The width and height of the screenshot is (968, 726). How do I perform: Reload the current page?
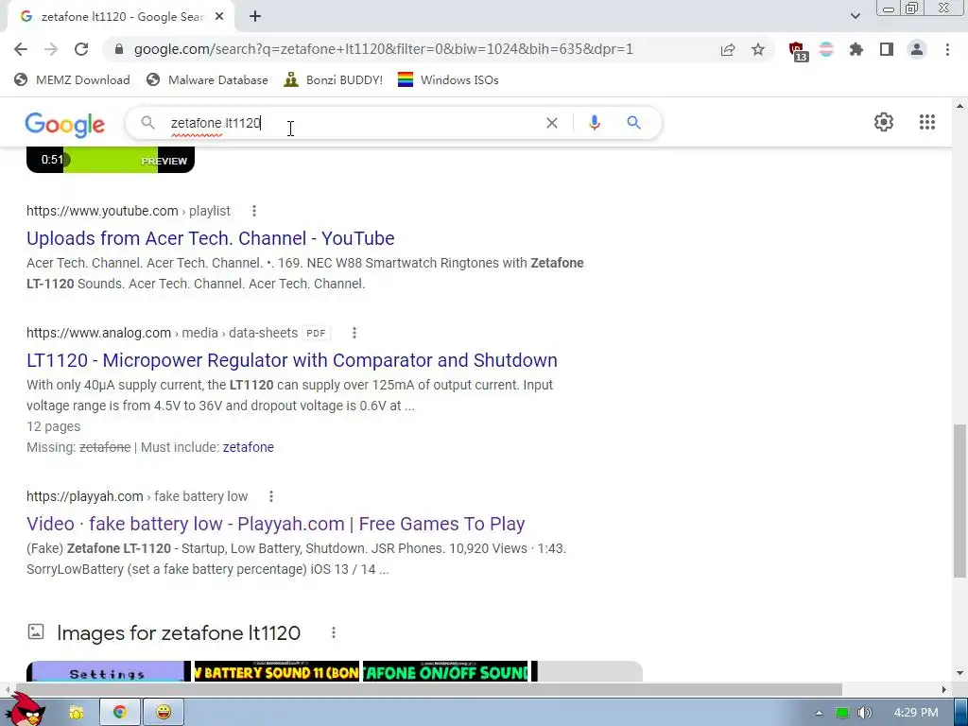(x=81, y=49)
